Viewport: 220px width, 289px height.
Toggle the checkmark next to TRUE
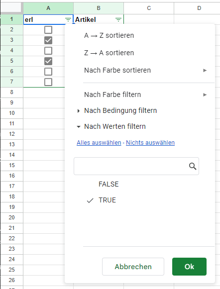click(x=90, y=200)
